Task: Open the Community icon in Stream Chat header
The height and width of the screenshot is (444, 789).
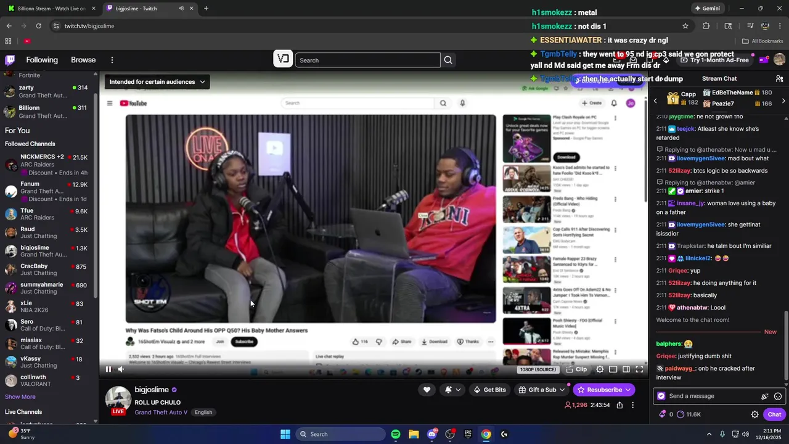Action: (779, 79)
